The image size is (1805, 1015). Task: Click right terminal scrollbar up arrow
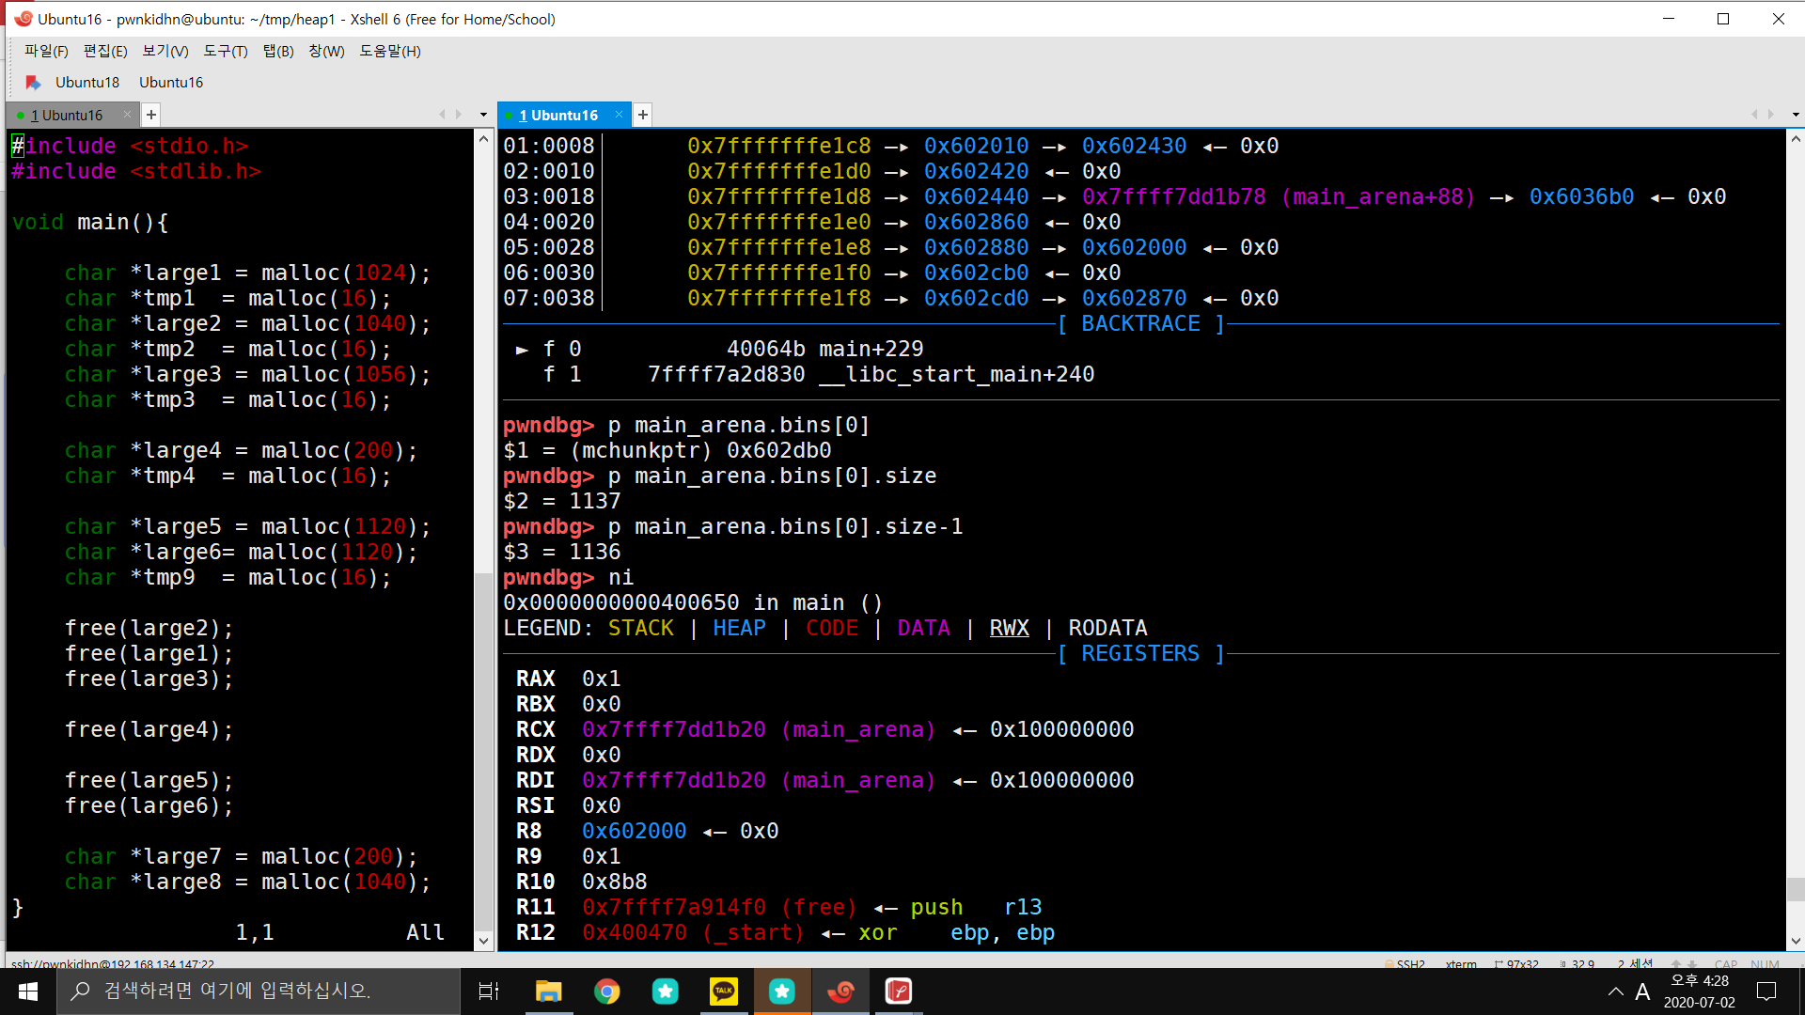coord(1796,139)
